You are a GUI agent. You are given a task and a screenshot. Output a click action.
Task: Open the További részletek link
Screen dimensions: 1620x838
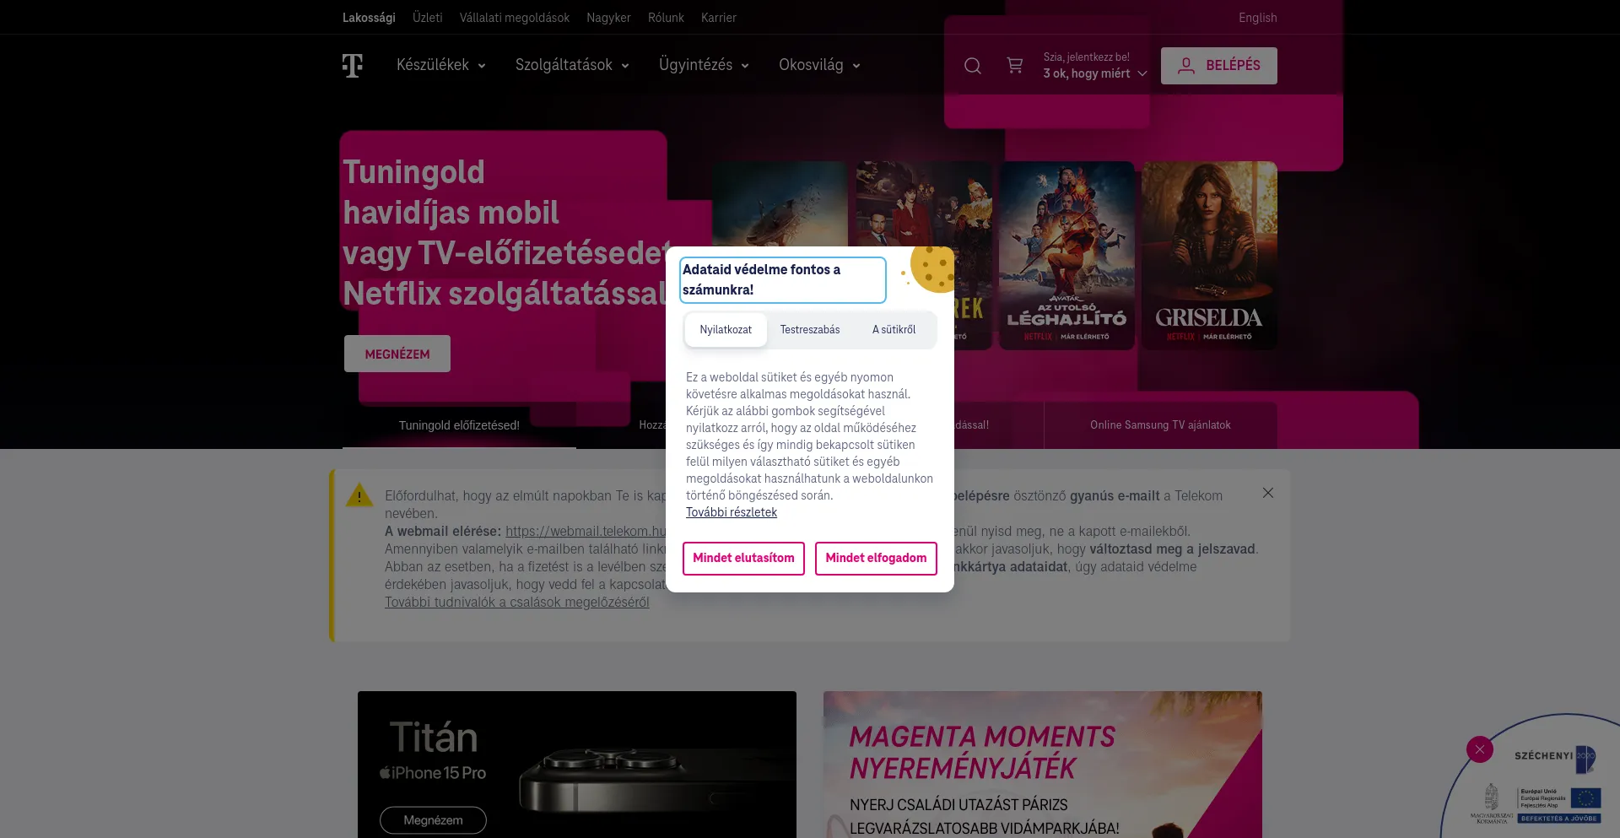(x=732, y=512)
